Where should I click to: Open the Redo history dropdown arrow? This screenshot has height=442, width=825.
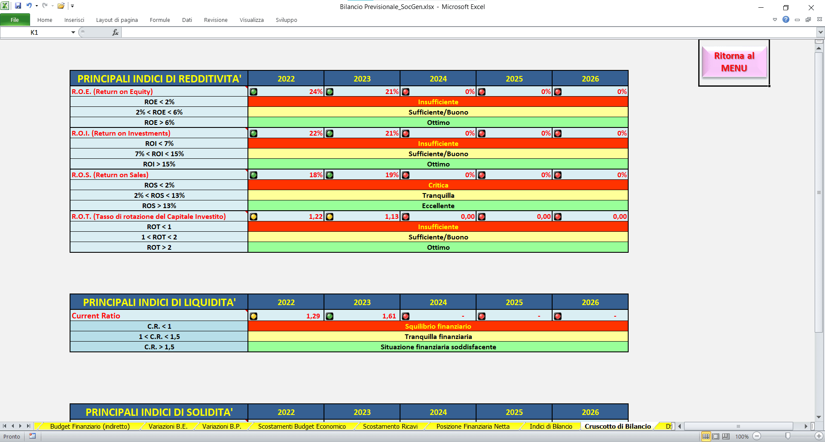pyautogui.click(x=52, y=6)
